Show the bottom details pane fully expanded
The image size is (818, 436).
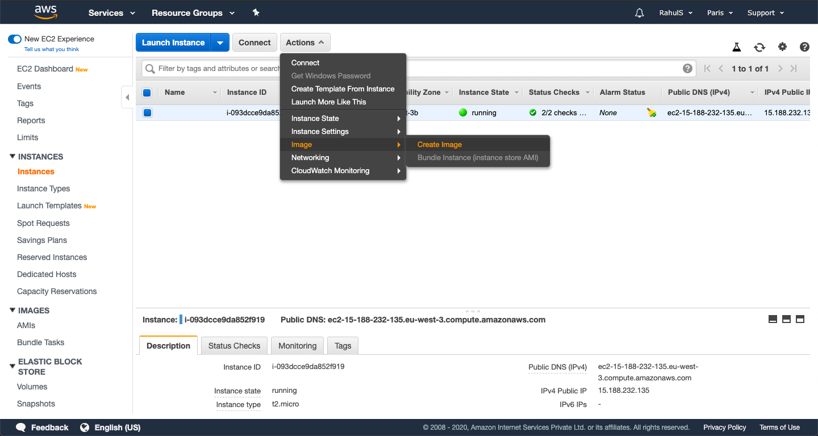point(800,319)
